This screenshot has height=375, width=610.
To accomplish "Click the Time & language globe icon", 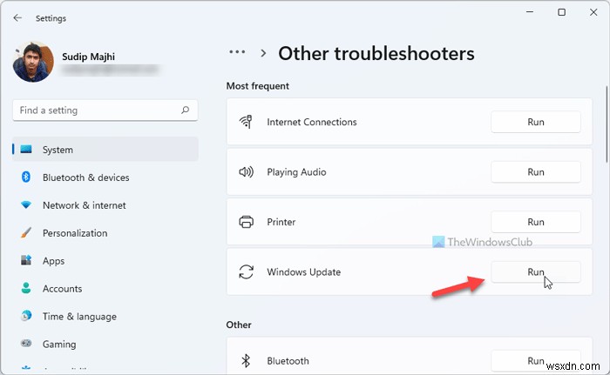I will click(26, 317).
